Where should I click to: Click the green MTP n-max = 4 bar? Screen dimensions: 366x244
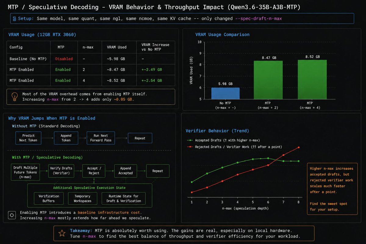coord(312,79)
